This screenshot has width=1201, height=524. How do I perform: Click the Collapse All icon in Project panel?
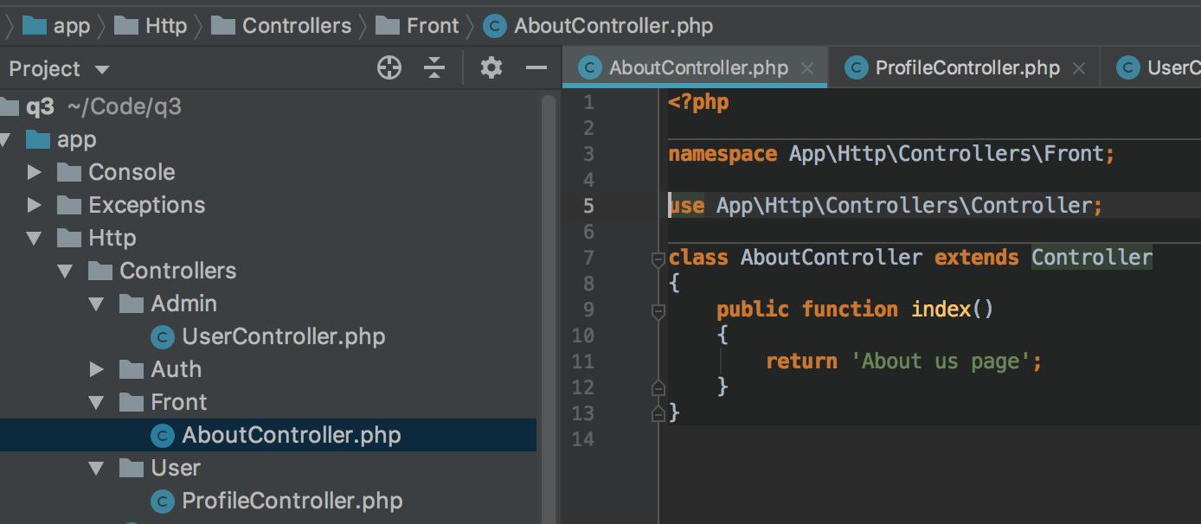click(x=434, y=67)
